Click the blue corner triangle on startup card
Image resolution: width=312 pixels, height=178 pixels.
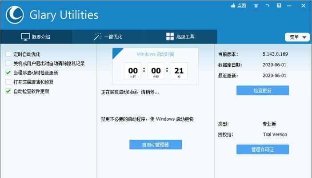(x=116, y=52)
